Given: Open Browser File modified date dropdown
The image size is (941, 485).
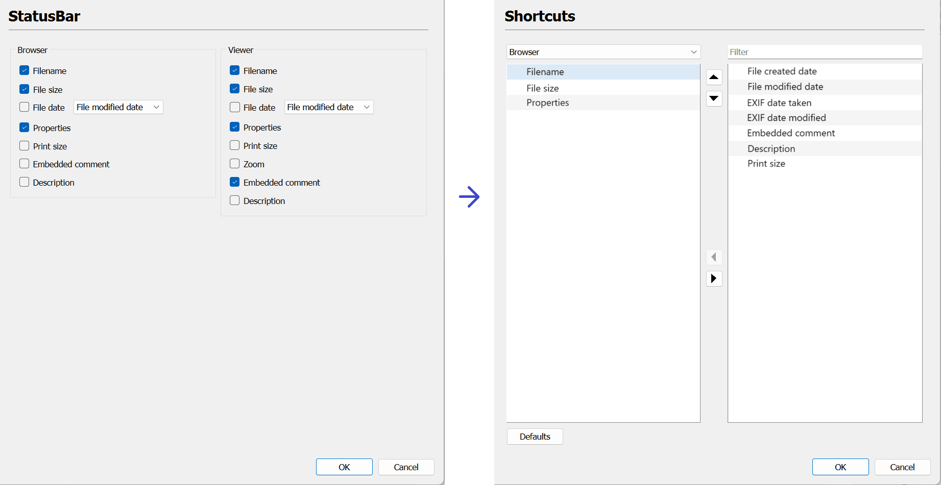Looking at the screenshot, I should pyautogui.click(x=118, y=107).
